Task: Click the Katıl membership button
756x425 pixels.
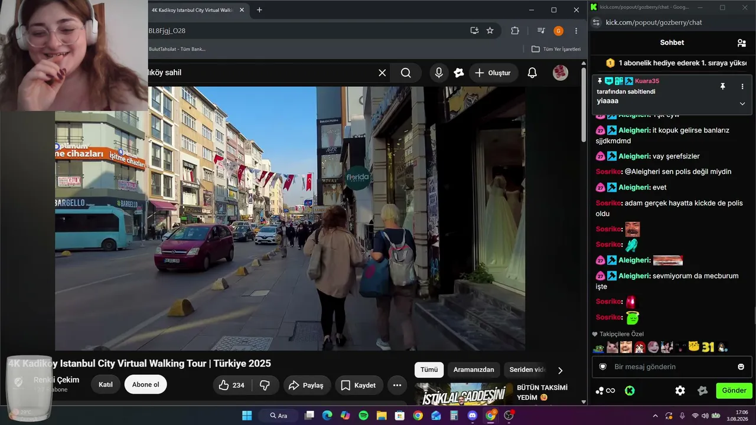Action: pyautogui.click(x=106, y=385)
